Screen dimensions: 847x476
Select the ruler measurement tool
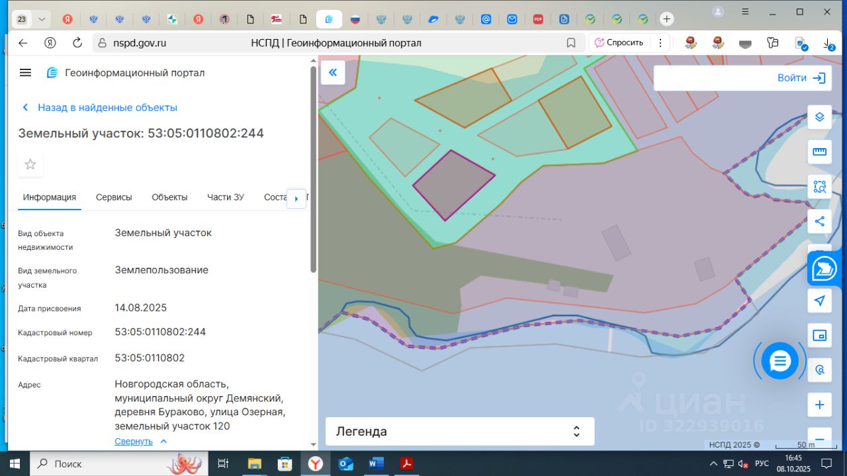click(x=819, y=152)
